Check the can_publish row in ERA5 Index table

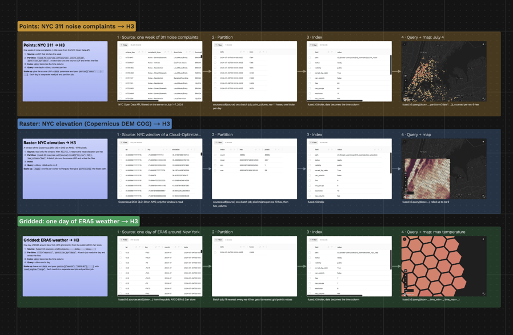click(310, 273)
